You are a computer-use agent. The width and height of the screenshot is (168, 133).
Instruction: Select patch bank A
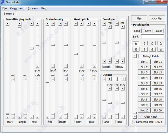tap(136, 43)
